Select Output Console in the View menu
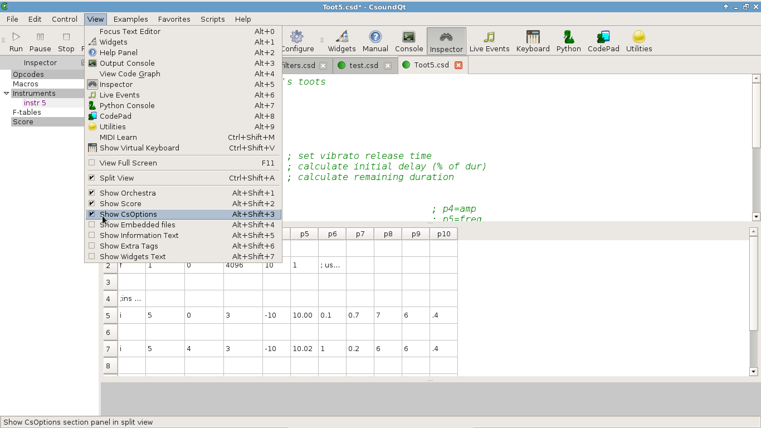This screenshot has width=761, height=428. (x=183, y=63)
